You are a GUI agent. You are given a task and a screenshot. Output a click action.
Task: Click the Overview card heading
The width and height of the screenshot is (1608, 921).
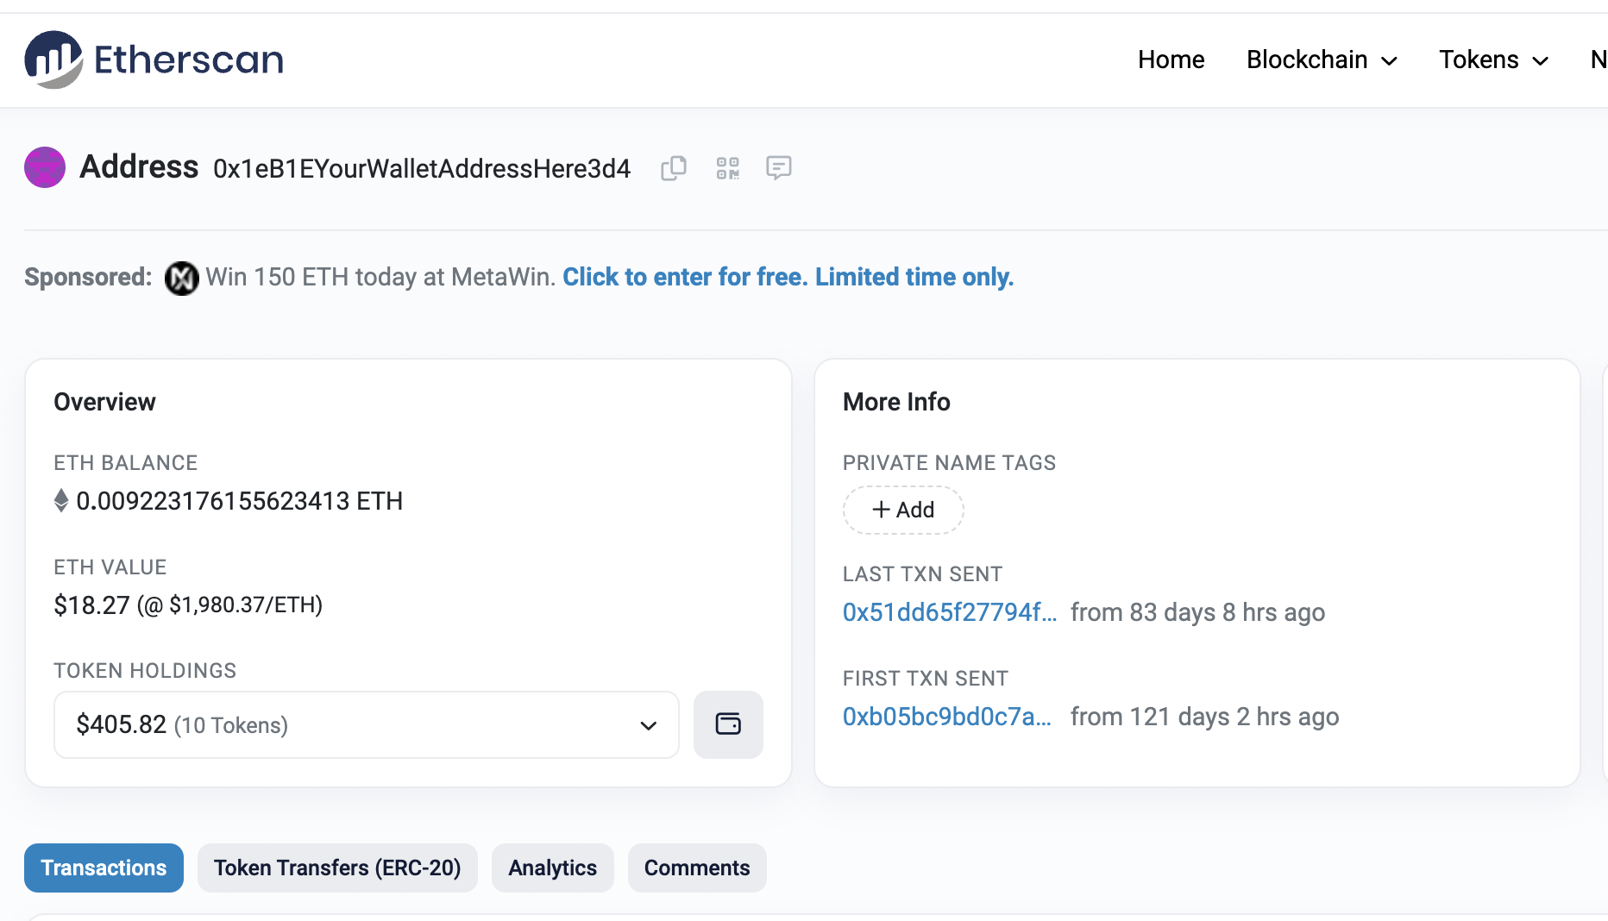coord(104,402)
